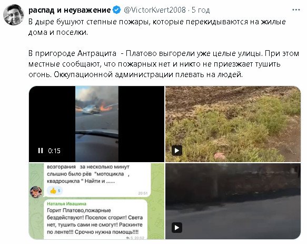Click the reply arrow beside 20:52

click(128, 238)
